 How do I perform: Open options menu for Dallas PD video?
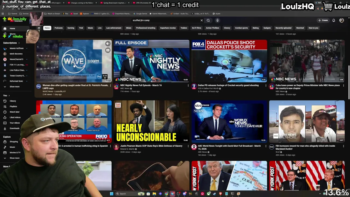(266, 86)
